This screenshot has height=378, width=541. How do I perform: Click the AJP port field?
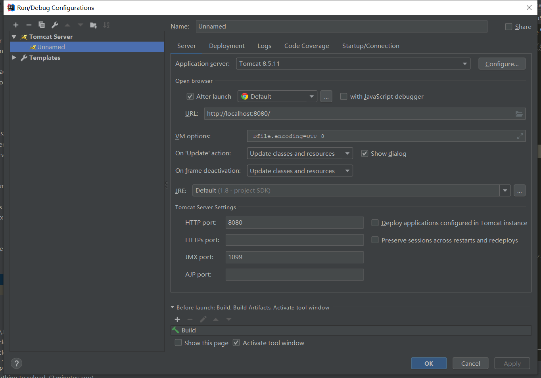tap(294, 275)
